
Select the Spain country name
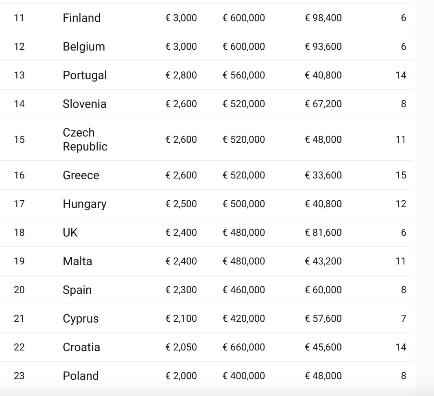click(77, 290)
